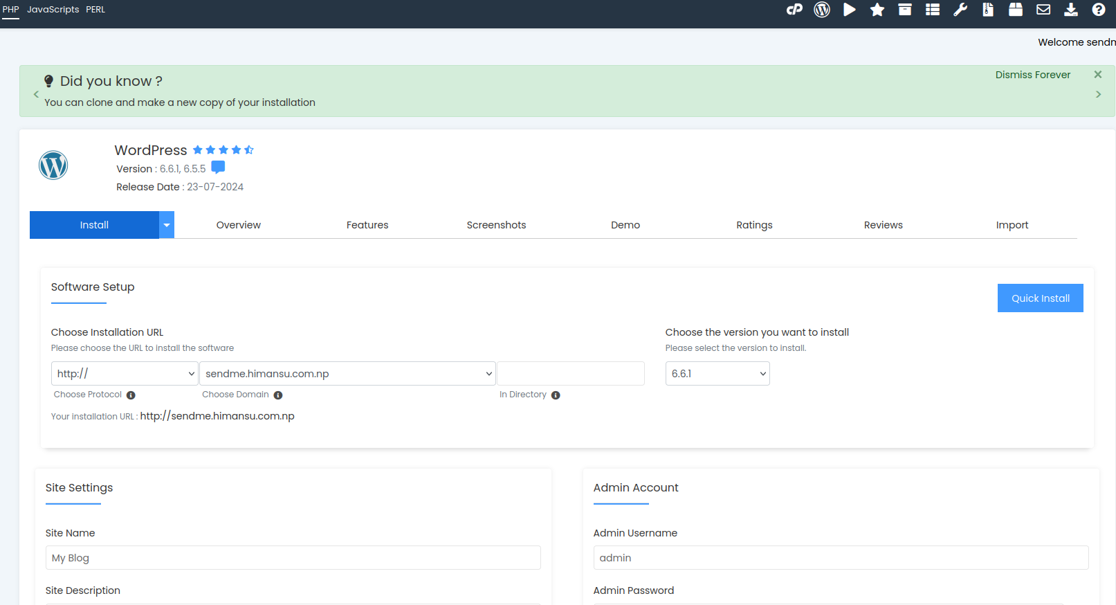Image resolution: width=1116 pixels, height=605 pixels.
Task: Click the Software Setup heading
Action: click(93, 287)
